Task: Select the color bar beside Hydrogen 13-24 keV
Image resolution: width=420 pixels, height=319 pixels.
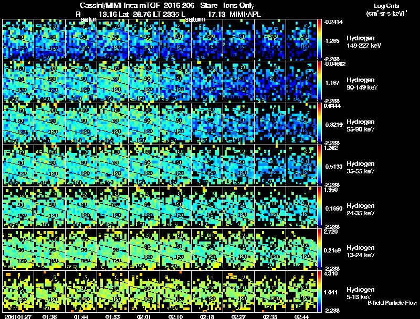Action: point(319,249)
